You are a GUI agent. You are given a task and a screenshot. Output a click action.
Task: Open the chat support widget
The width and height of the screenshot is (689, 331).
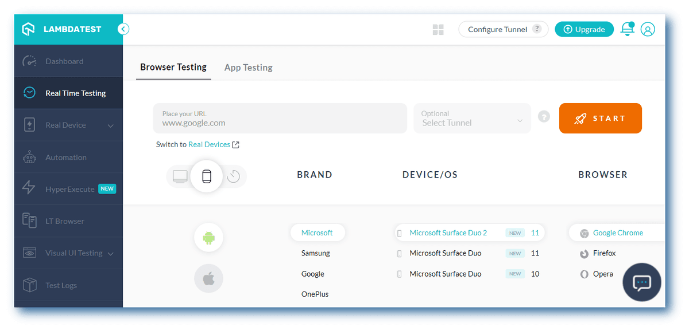(x=642, y=282)
